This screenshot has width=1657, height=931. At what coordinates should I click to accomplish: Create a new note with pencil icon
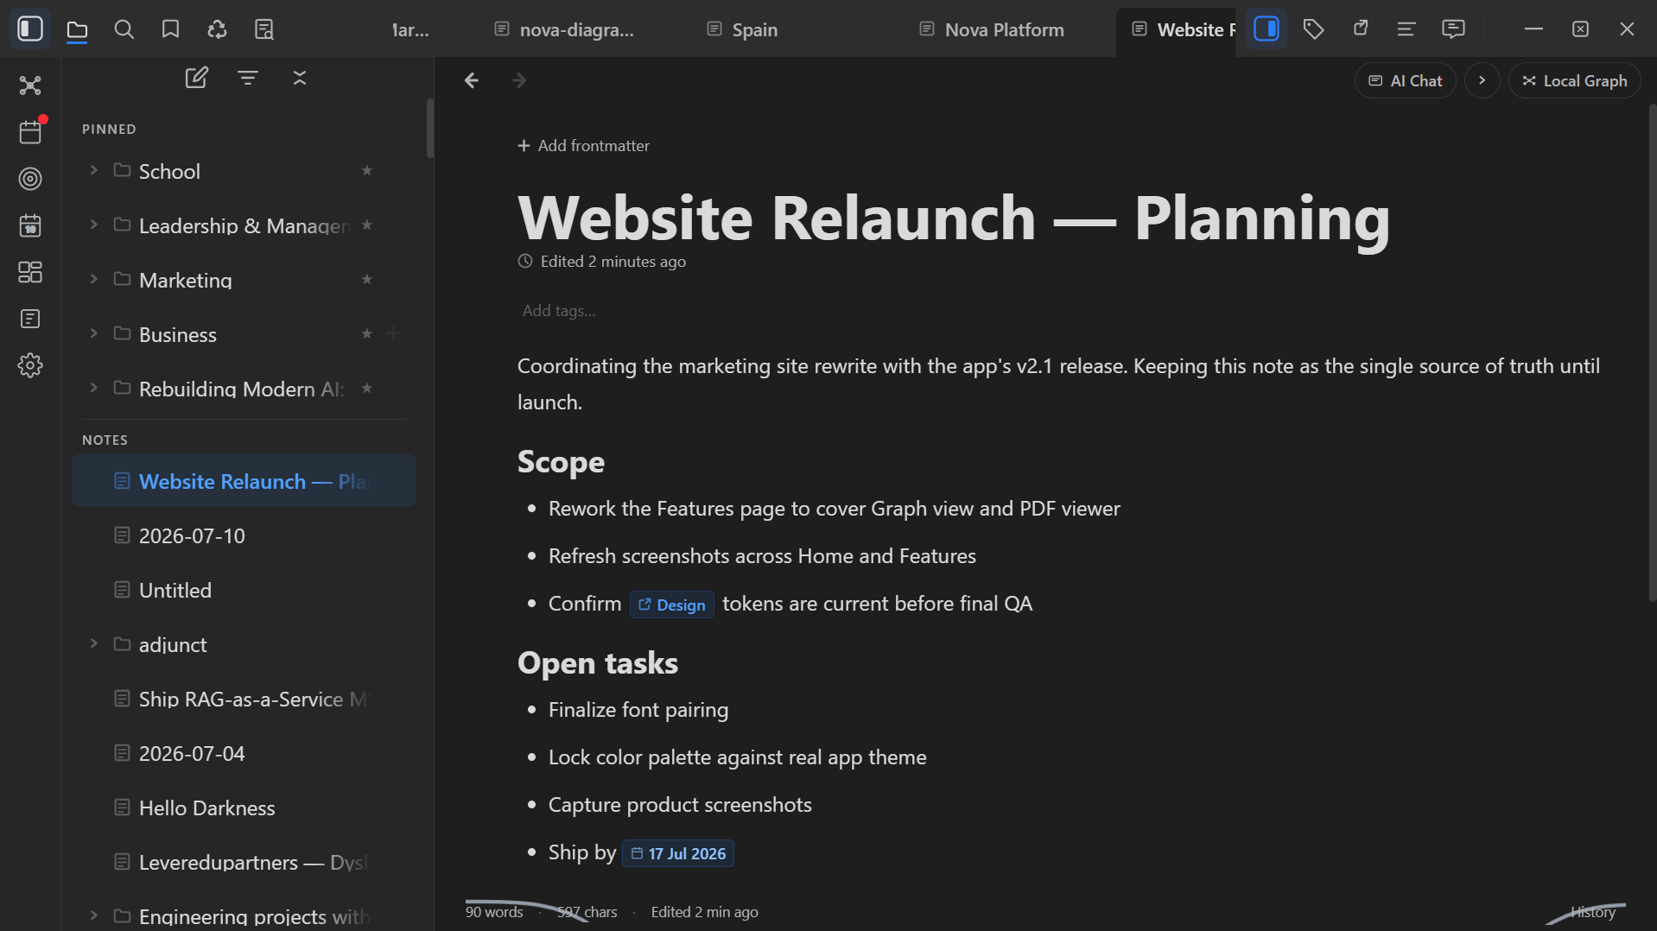(x=196, y=78)
